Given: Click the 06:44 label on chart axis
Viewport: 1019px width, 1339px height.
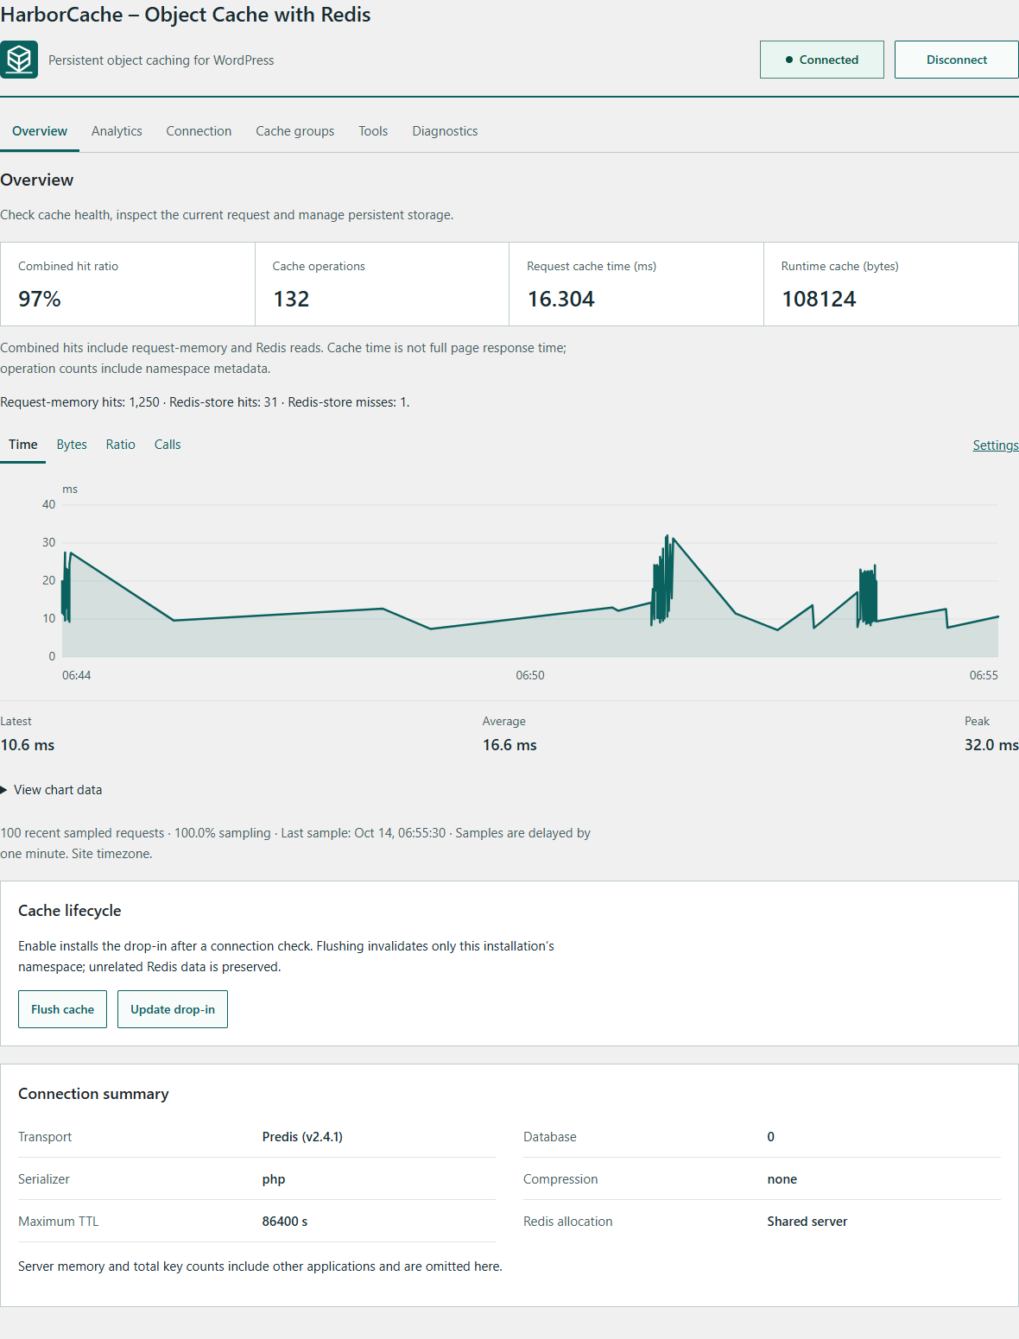Looking at the screenshot, I should [76, 675].
